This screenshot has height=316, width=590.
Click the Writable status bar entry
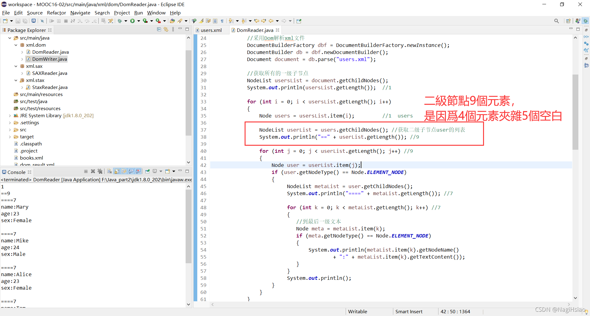[357, 311]
